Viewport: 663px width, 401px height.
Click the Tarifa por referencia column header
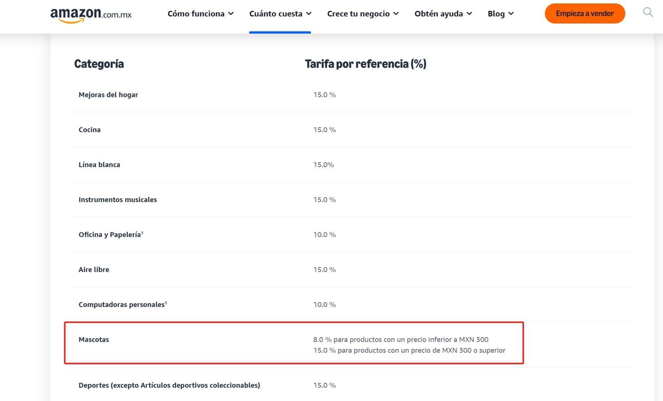(x=365, y=64)
